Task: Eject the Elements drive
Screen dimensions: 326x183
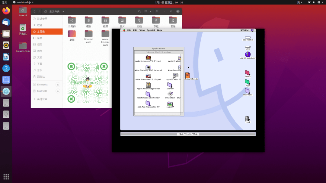Action: point(58,85)
